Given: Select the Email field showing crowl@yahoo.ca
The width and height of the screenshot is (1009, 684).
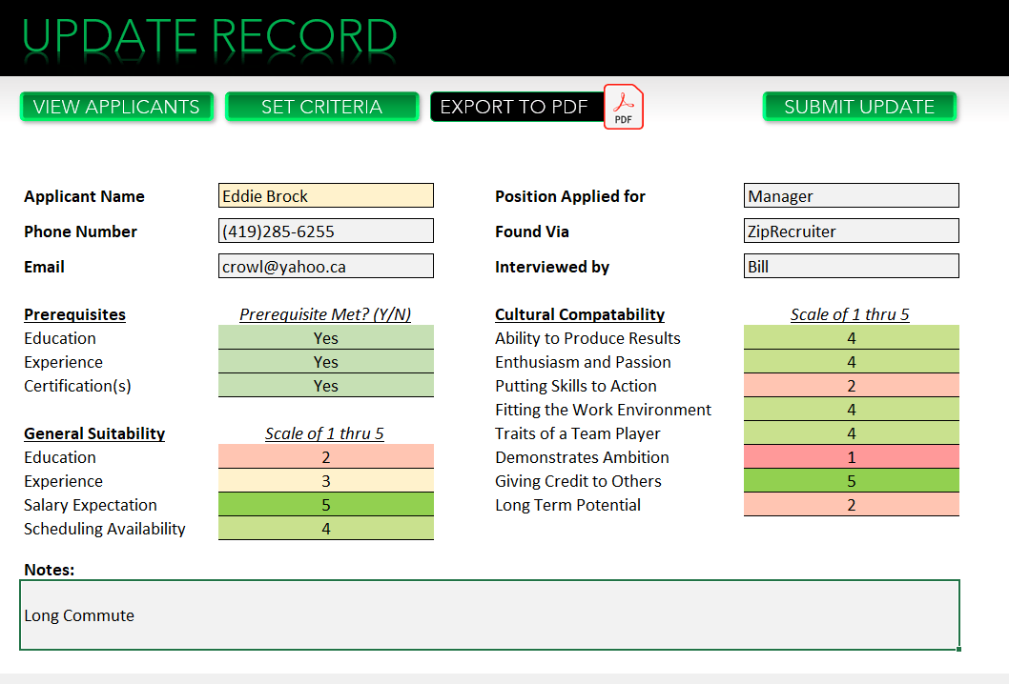Looking at the screenshot, I should pos(325,266).
